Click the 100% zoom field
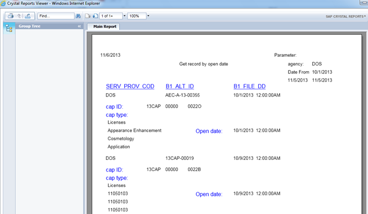 point(137,16)
